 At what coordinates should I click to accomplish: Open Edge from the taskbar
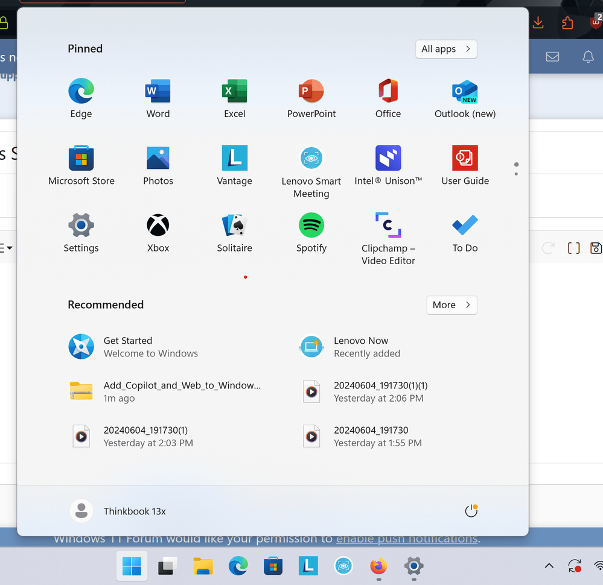[238, 566]
